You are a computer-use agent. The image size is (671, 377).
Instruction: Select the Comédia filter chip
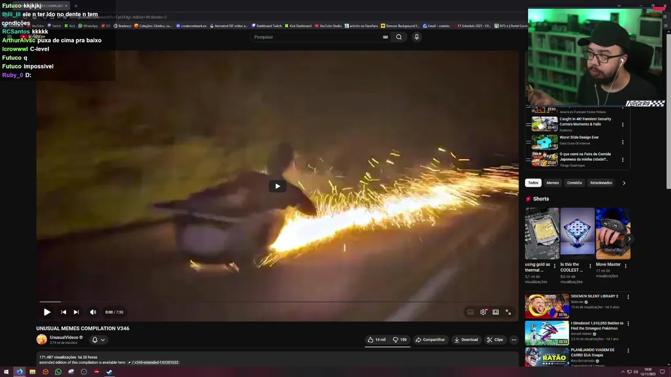click(575, 183)
